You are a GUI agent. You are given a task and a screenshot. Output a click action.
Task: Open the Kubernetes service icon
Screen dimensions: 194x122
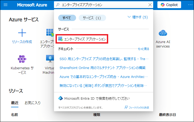coord(22,59)
